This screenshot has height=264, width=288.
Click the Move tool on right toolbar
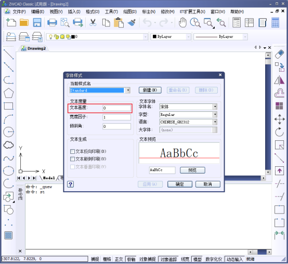pos(279,119)
